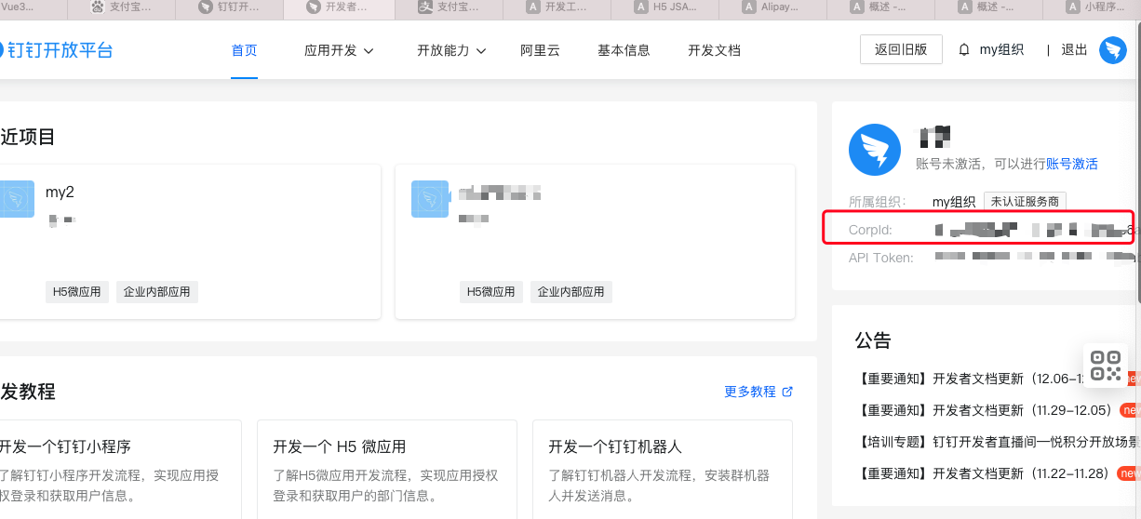Viewport: 1141px width, 519px height.
Task: Open the 开发一个 H5 微应用 tutorial card
Action: (386, 470)
